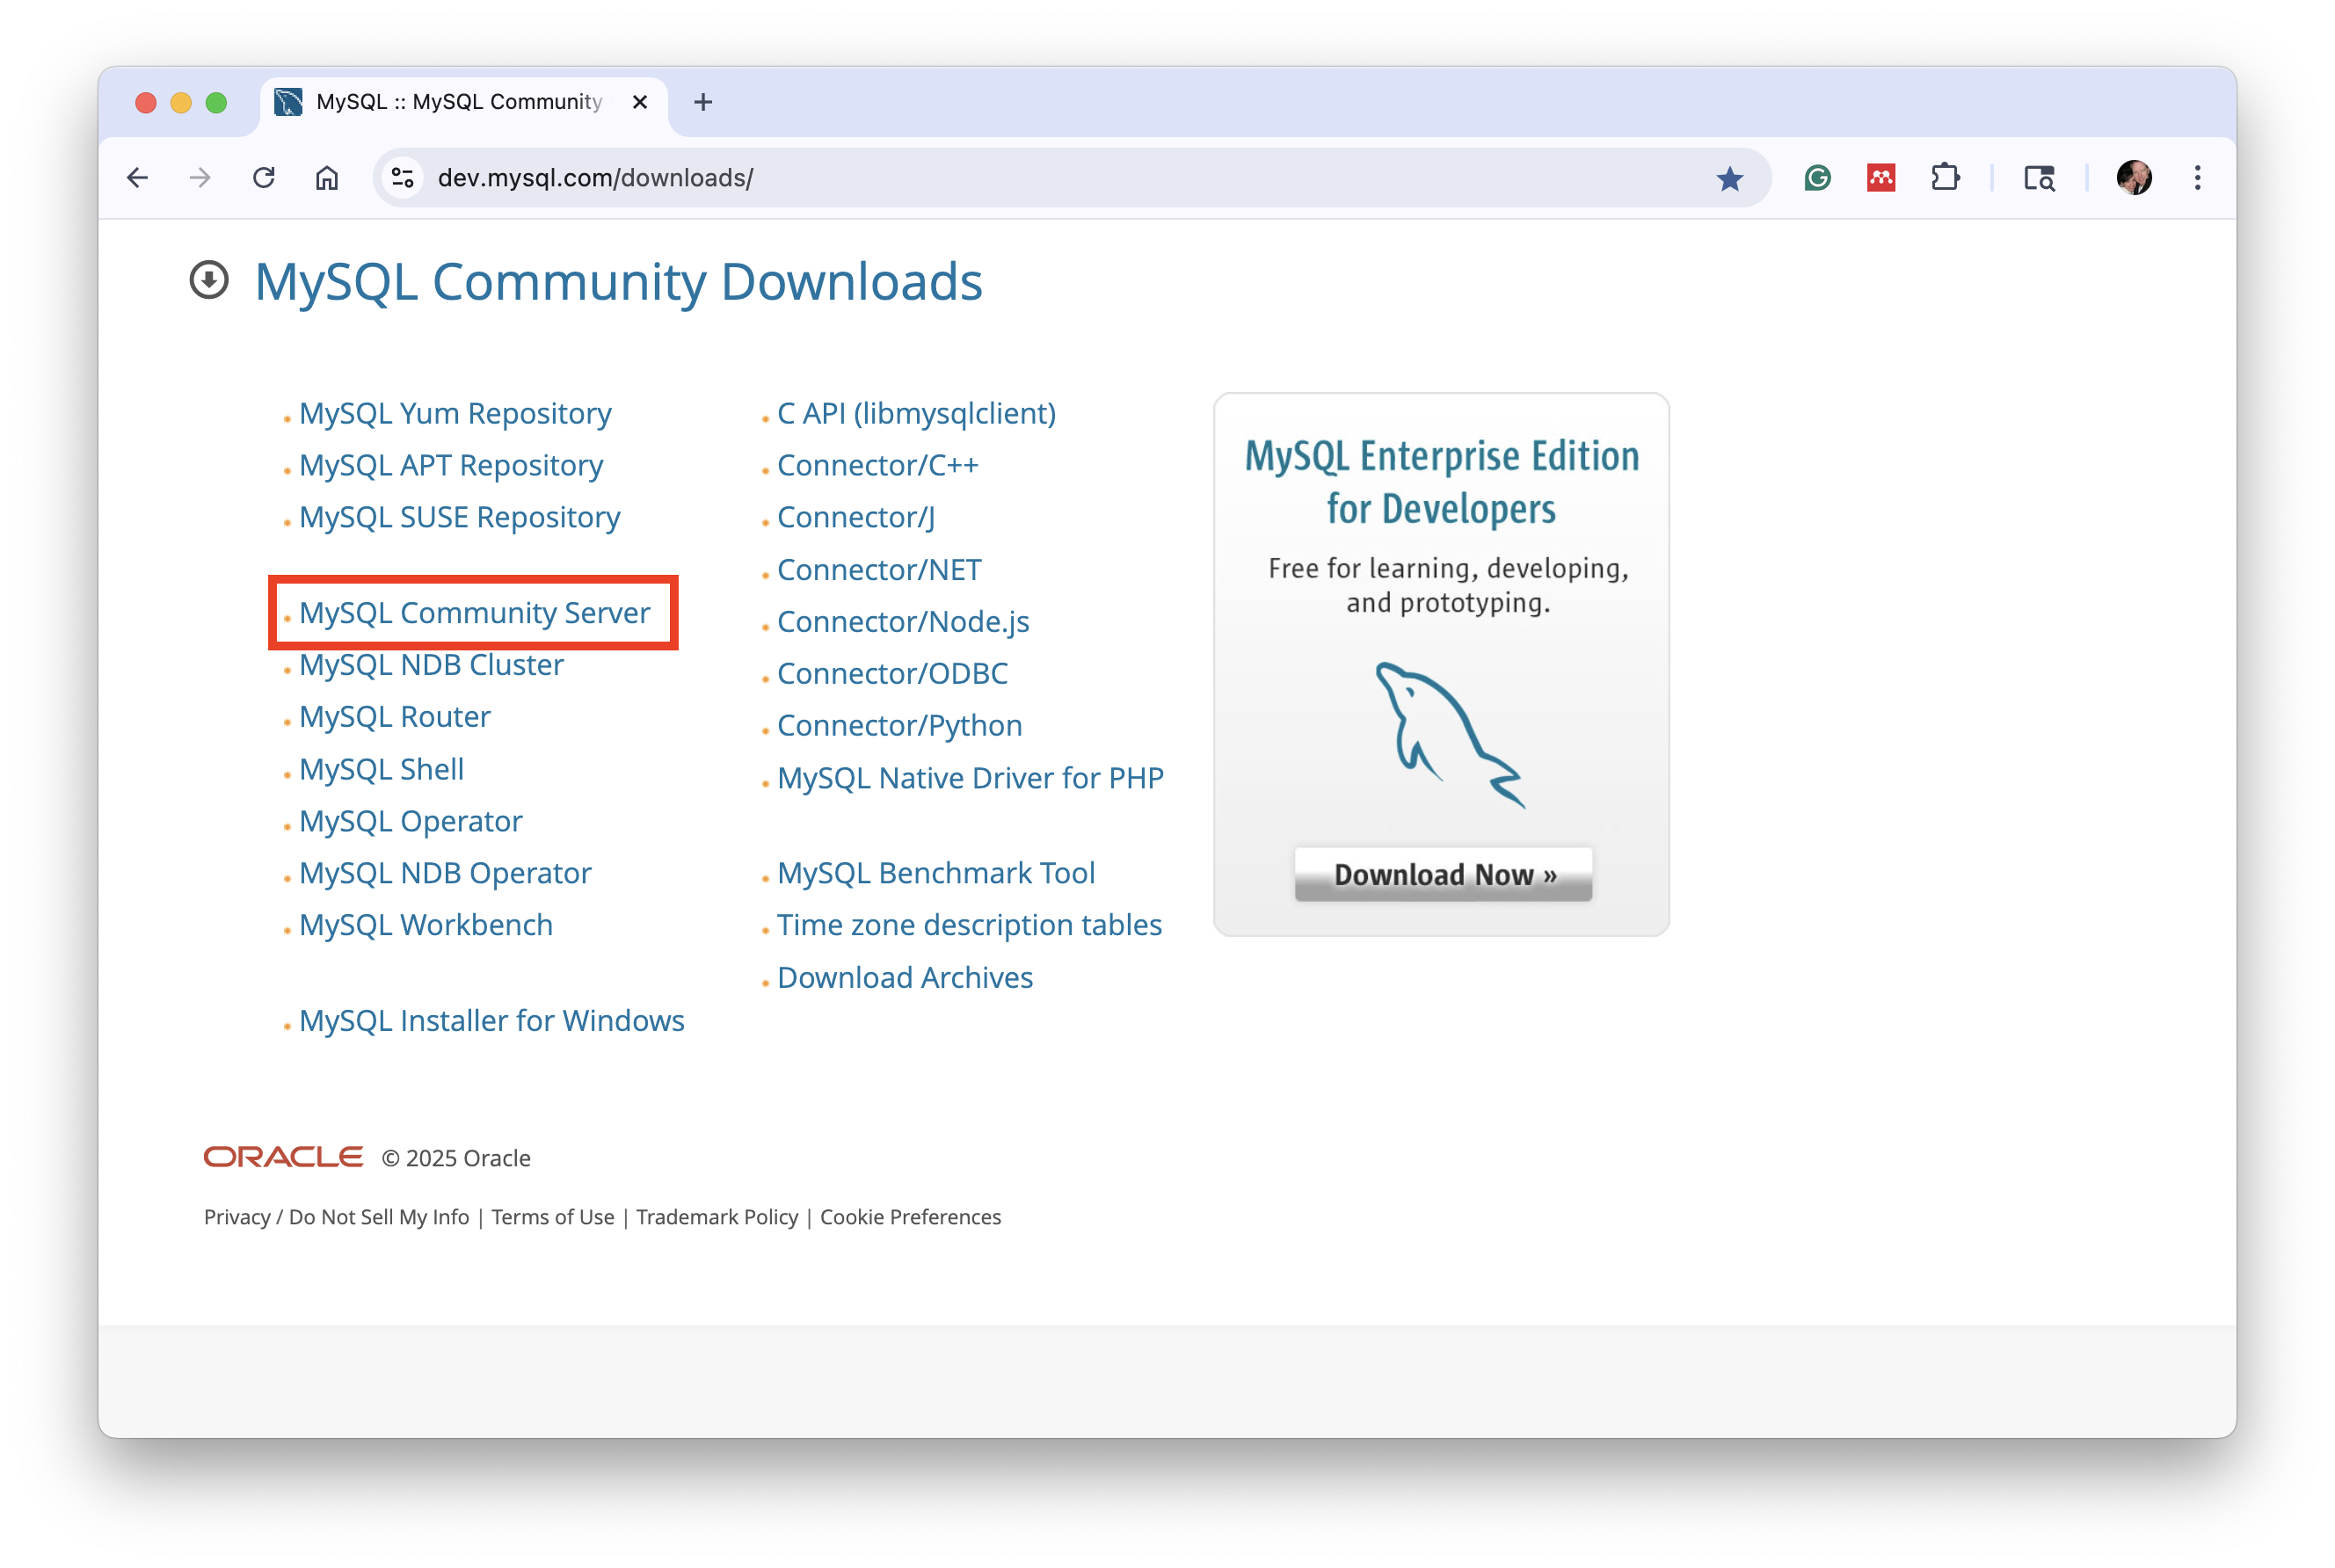Viewport: 2335px width, 1568px height.
Task: Open Connector/NET link
Action: [x=879, y=569]
